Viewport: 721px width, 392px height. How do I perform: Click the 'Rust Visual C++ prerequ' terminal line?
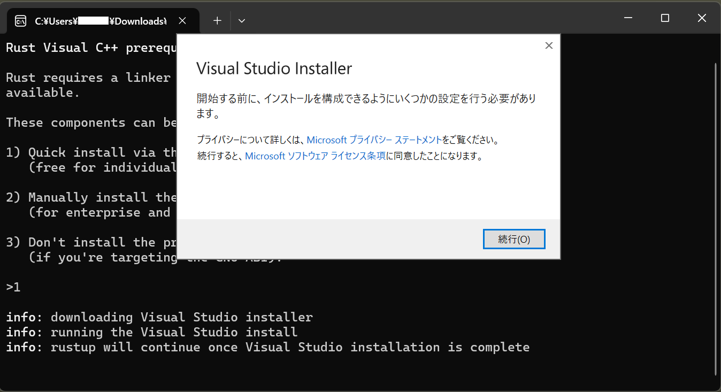coord(91,48)
